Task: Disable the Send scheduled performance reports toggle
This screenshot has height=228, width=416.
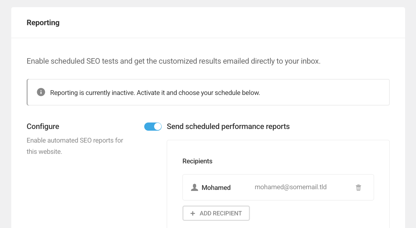Action: point(153,126)
